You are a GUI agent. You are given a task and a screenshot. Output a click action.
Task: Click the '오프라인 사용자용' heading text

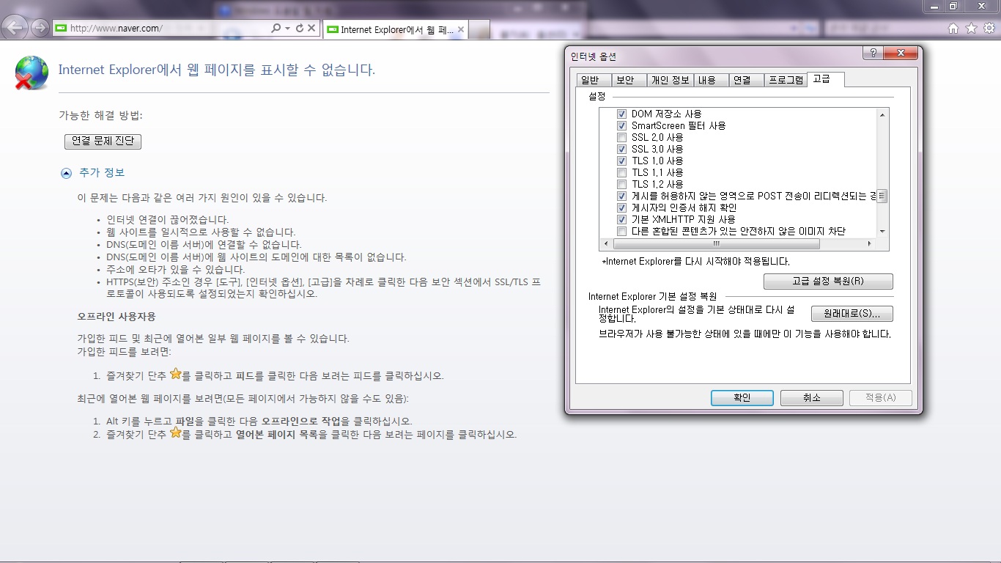click(117, 317)
